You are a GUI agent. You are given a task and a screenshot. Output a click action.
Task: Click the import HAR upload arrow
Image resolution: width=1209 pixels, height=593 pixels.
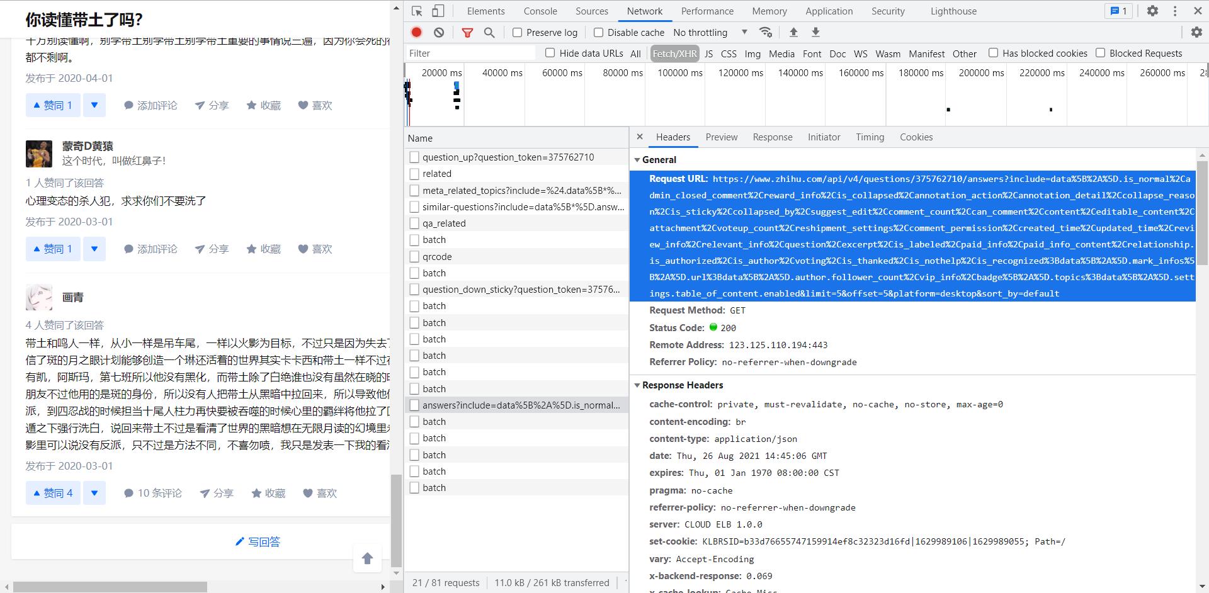pyautogui.click(x=793, y=32)
